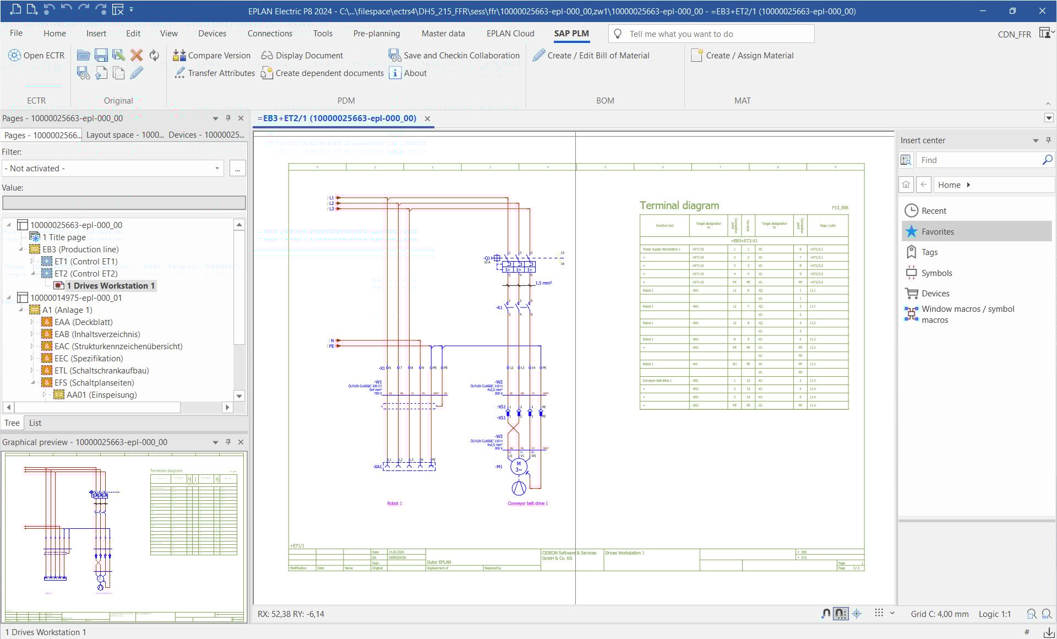The width and height of the screenshot is (1057, 639).
Task: Click the About button in PDM group
Action: tap(408, 73)
